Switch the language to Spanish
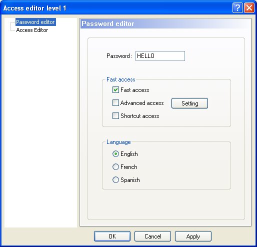The width and height of the screenshot is (257, 247). pos(115,180)
